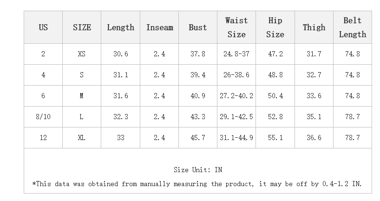The image size is (380, 201).
Task: Click waist value 31.1-44.9
Action: (x=236, y=138)
